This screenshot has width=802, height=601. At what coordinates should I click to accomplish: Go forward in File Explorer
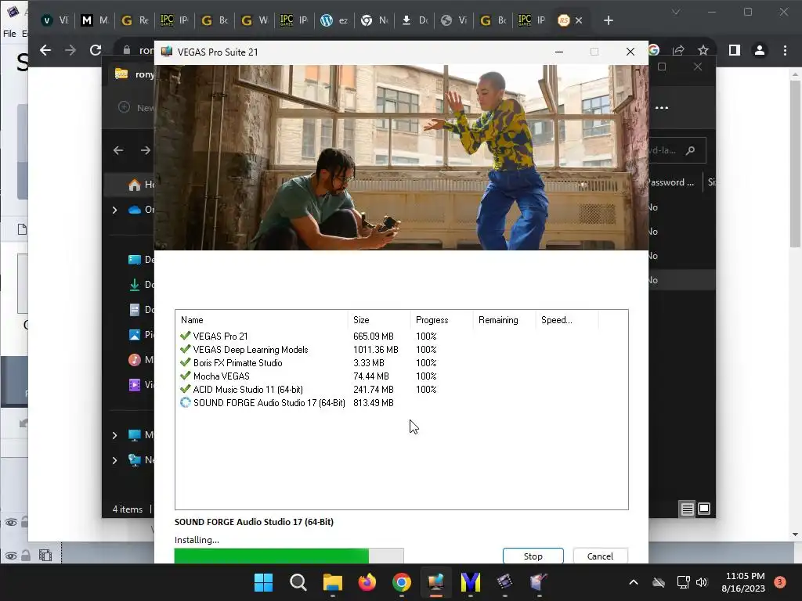145,150
